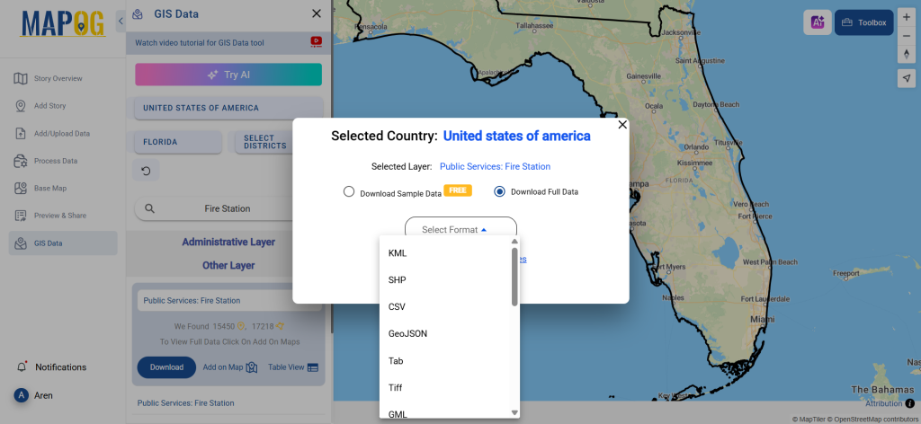Click the YouTube video tutorial icon
Screen dimensions: 921x424
[x=316, y=42]
